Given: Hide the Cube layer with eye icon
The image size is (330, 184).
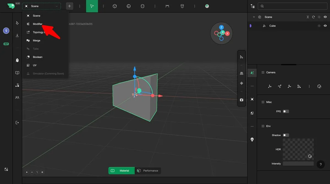Looking at the screenshot, I should [325, 26].
